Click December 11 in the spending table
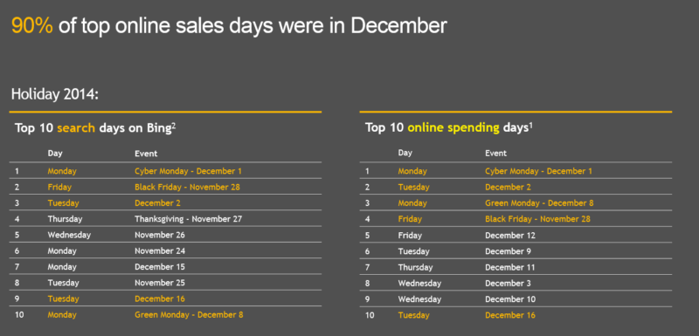The height and width of the screenshot is (336, 699). tap(510, 267)
